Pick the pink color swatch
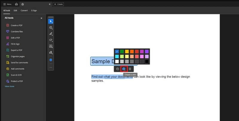This screenshot has width=239, height=121. [x=142, y=57]
